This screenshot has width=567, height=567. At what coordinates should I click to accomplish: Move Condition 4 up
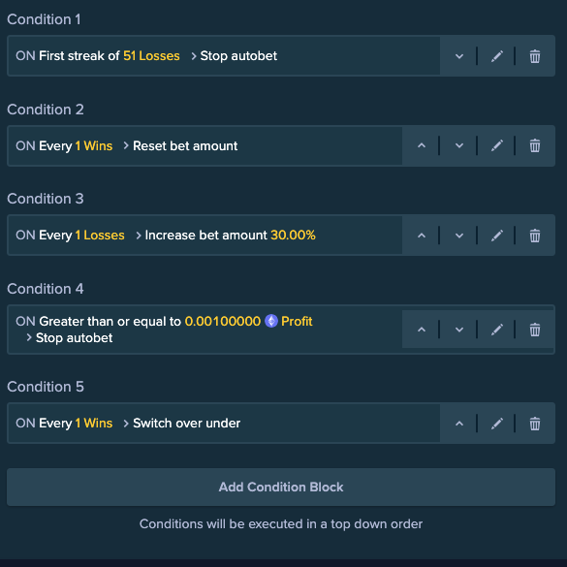422,330
